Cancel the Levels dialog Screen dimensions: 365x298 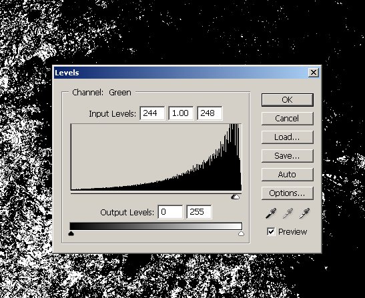(x=288, y=119)
